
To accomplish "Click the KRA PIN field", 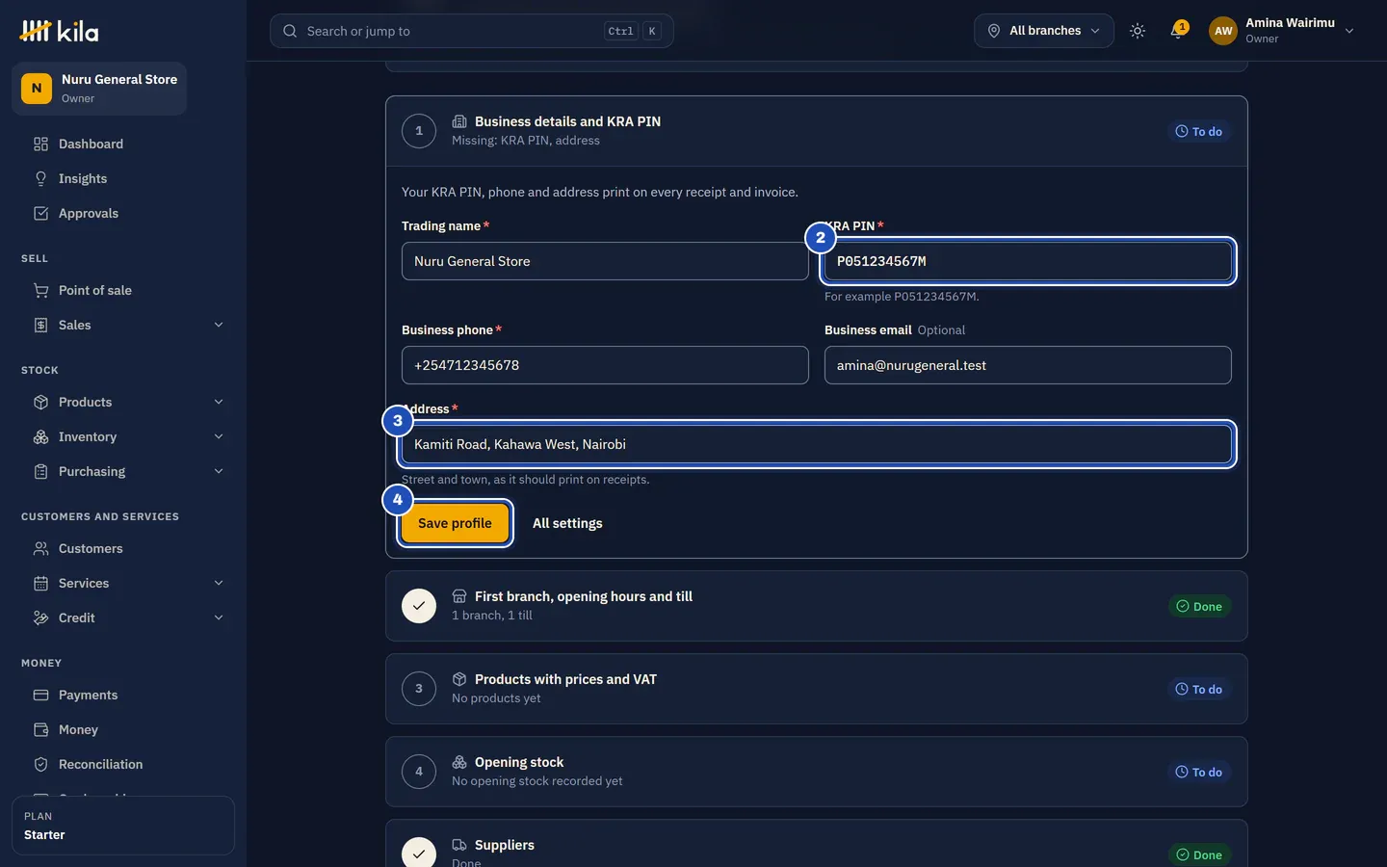I will click(x=1028, y=261).
